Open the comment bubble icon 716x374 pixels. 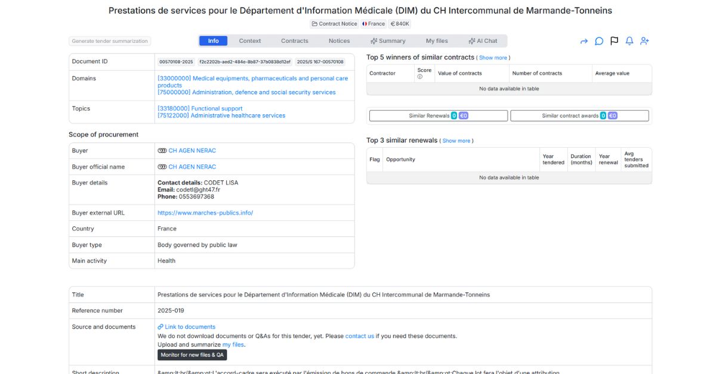[x=599, y=41]
